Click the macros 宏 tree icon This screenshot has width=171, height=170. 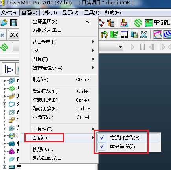pos(12,167)
